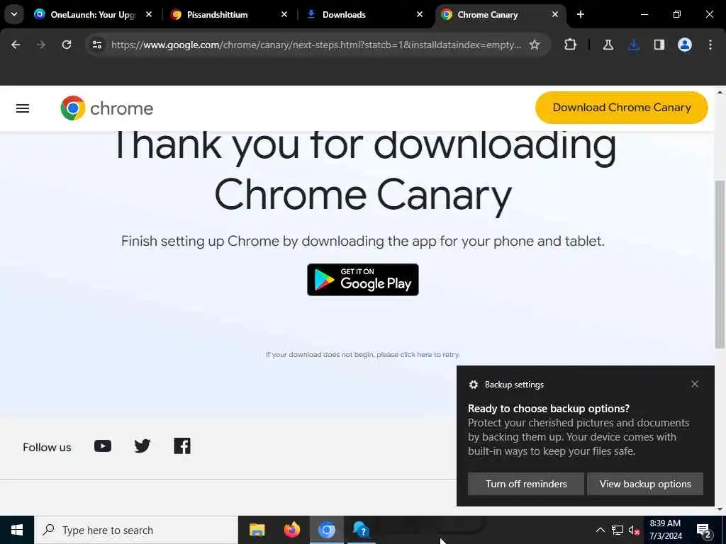Toggle the side panel
The image size is (726, 544).
pyautogui.click(x=659, y=45)
